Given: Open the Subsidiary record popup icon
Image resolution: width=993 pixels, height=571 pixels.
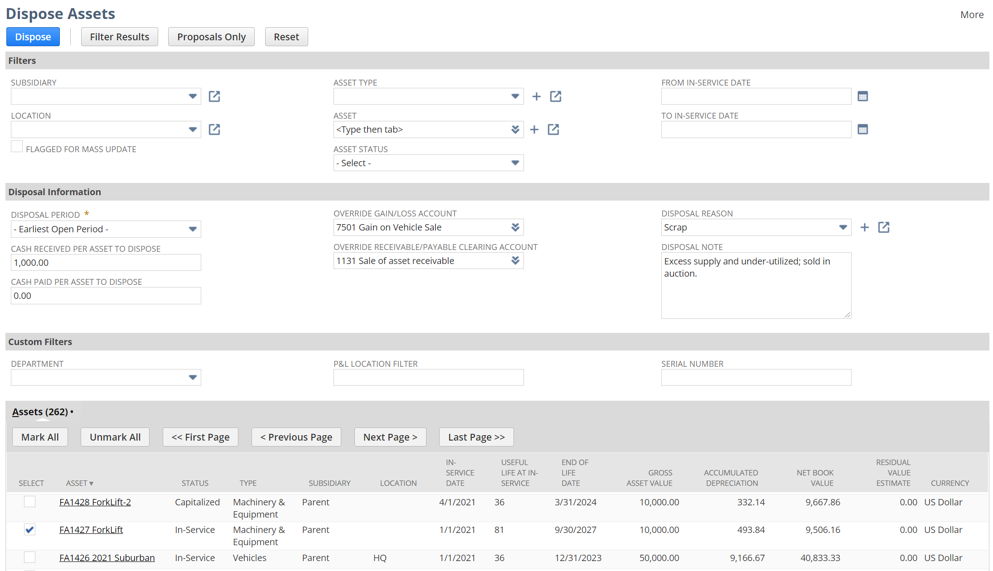Looking at the screenshot, I should 214,96.
